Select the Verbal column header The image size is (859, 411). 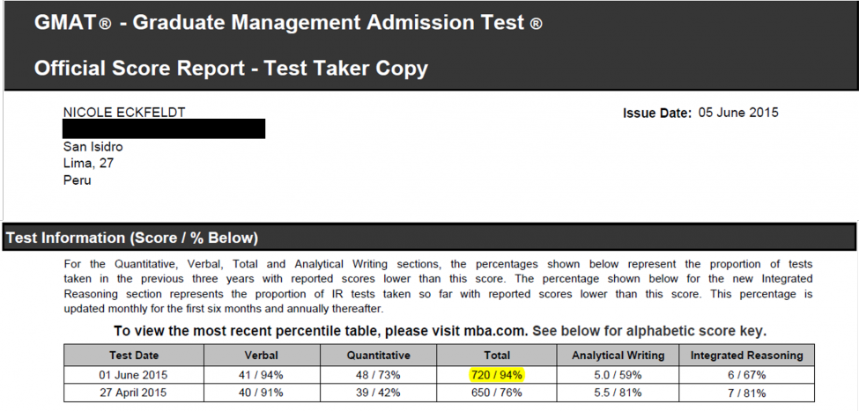pos(262,356)
